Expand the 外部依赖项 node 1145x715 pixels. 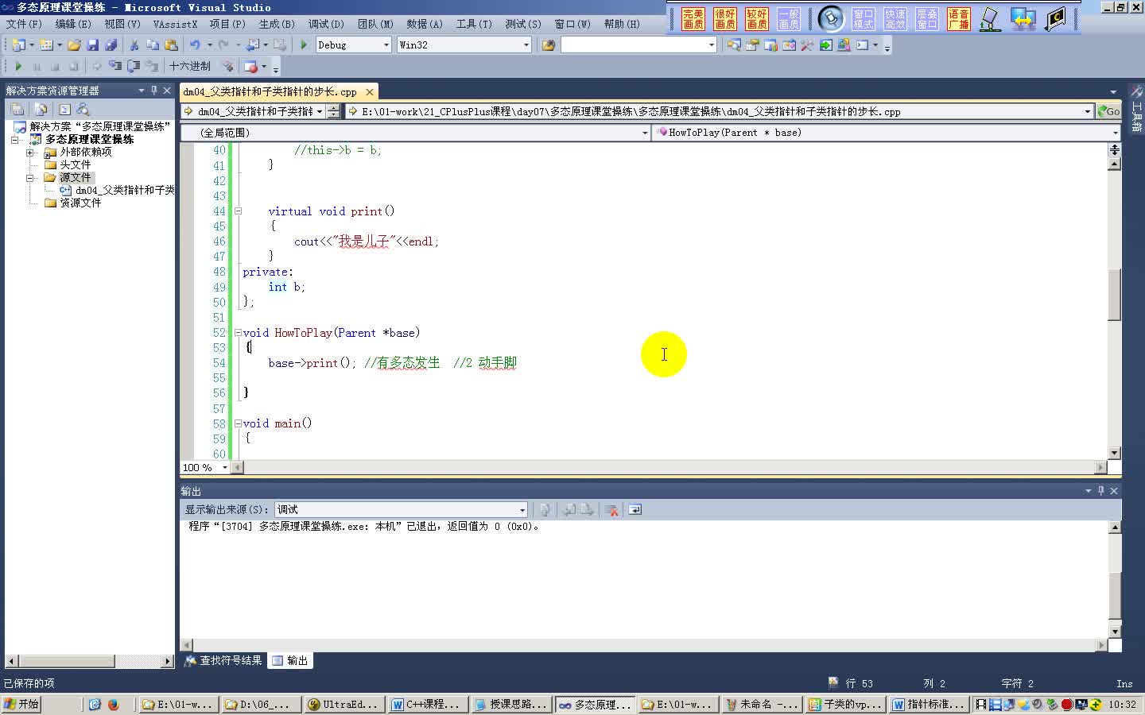(x=30, y=153)
